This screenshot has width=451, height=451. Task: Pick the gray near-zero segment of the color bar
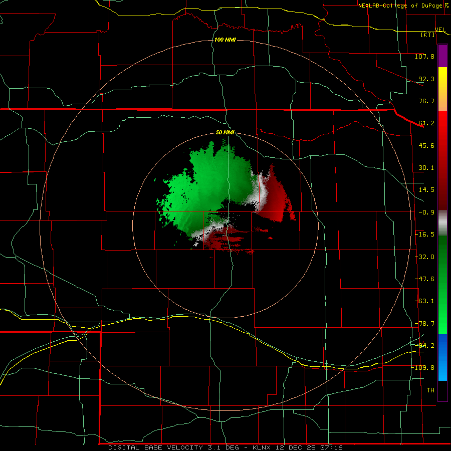[x=442, y=222]
